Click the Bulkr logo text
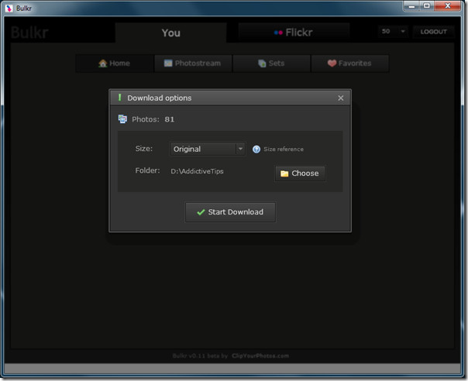 click(29, 33)
